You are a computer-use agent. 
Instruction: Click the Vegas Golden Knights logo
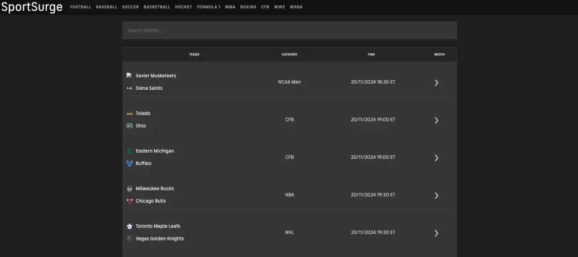(129, 238)
